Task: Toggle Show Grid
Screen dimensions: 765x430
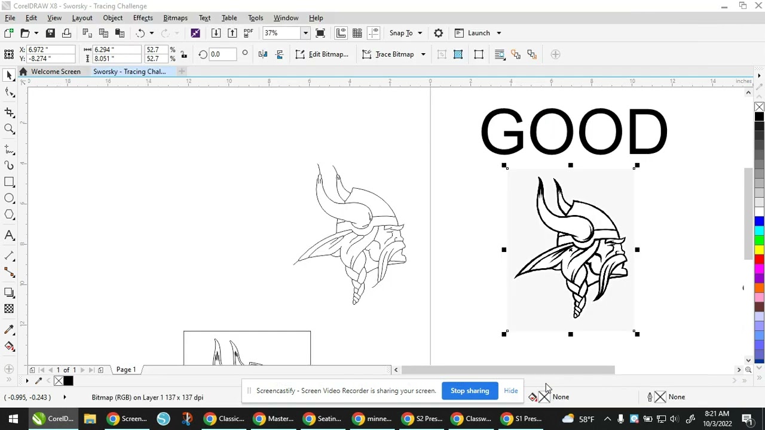Action: coord(357,33)
